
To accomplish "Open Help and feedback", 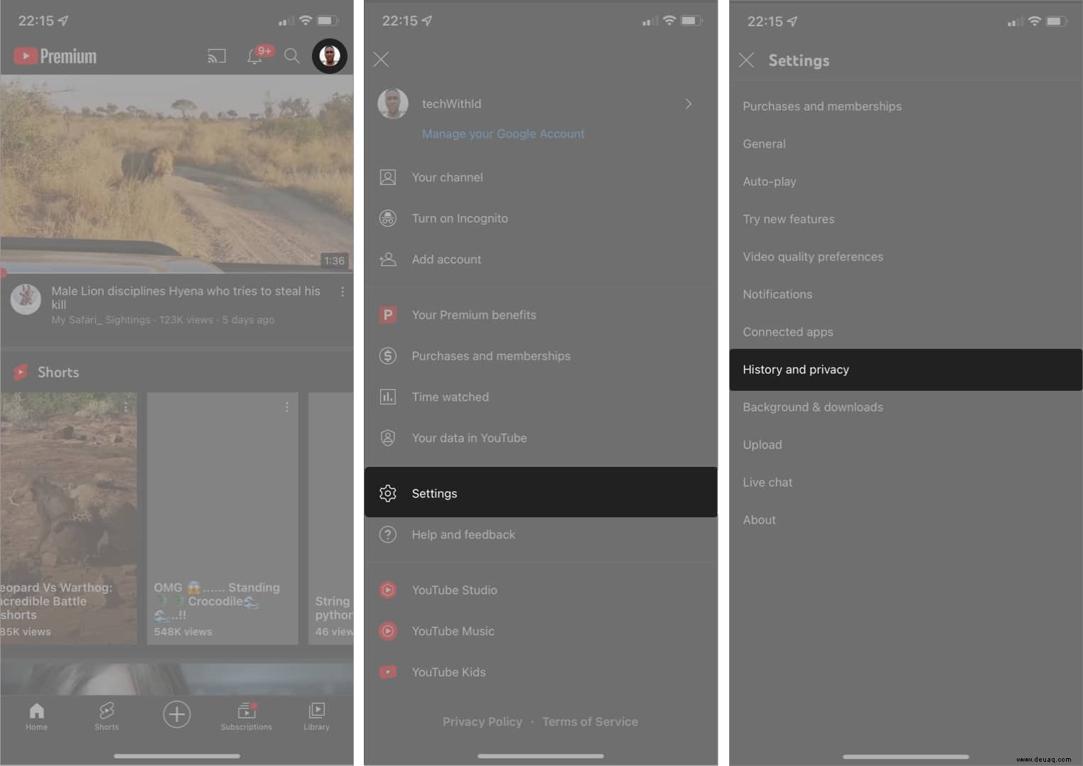I will coord(541,534).
